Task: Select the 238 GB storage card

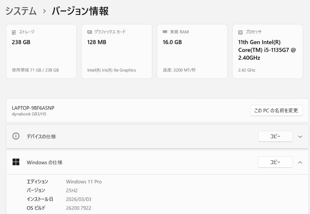Action: coord(41,51)
